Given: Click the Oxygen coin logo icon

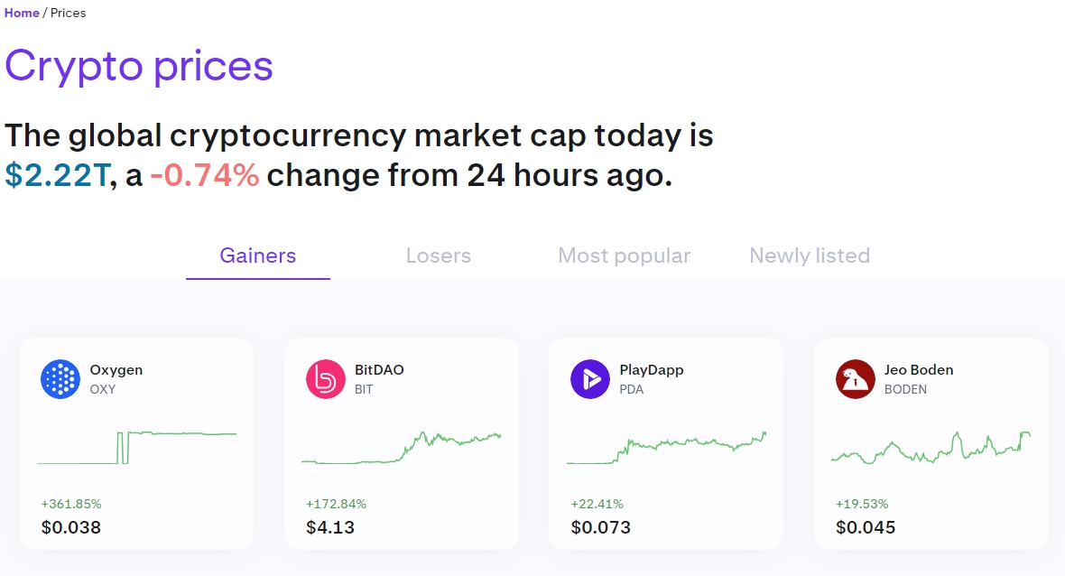Looking at the screenshot, I should click(60, 379).
